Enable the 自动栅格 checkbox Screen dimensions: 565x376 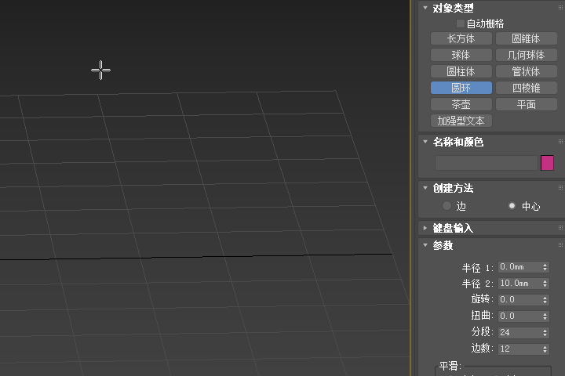(460, 23)
